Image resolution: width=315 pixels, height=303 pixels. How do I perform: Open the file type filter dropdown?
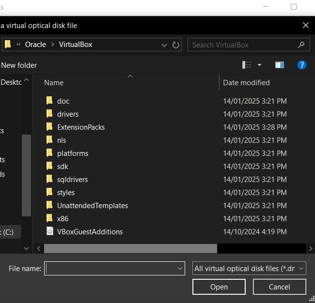click(301, 268)
